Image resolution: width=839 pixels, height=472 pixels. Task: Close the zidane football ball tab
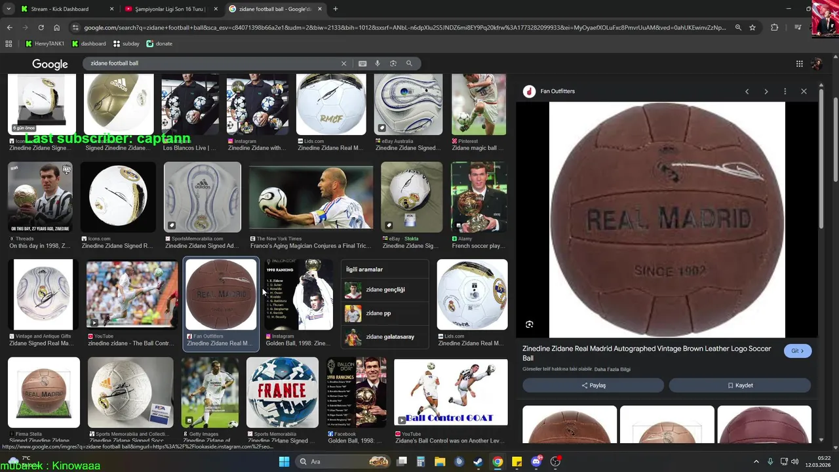(x=320, y=9)
